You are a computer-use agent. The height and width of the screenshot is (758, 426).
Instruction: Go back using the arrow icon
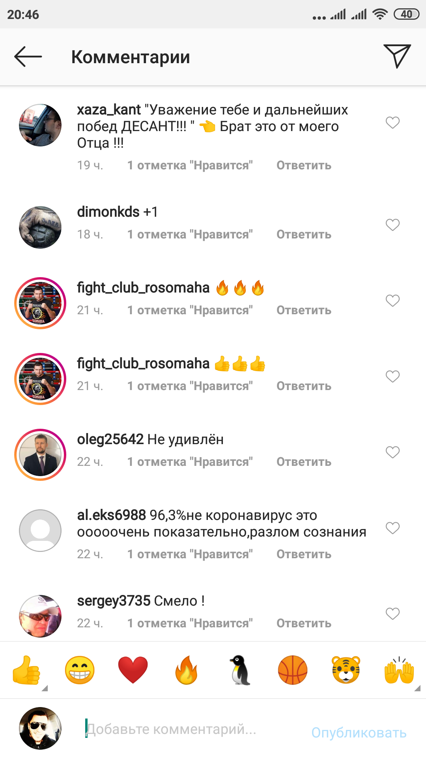coord(28,57)
